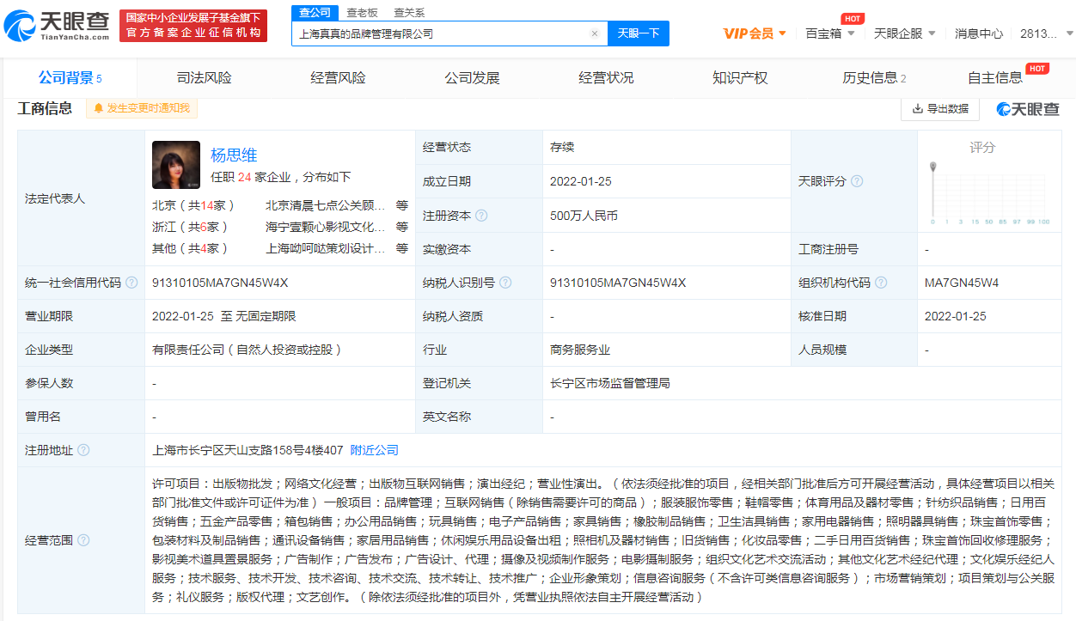
Task: Switch to the 查公司 search tab
Action: click(x=315, y=12)
